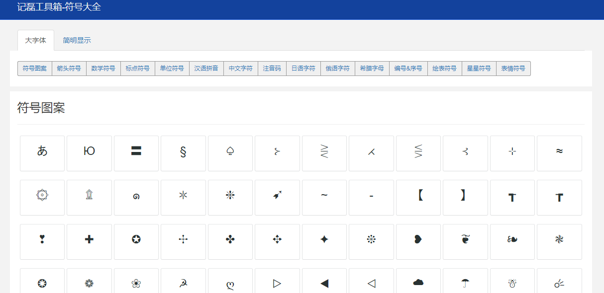Open the 箭头符号 category
This screenshot has height=293, width=604.
click(69, 68)
